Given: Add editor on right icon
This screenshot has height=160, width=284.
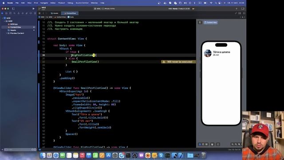Looking at the screenshot, I should (244, 13).
